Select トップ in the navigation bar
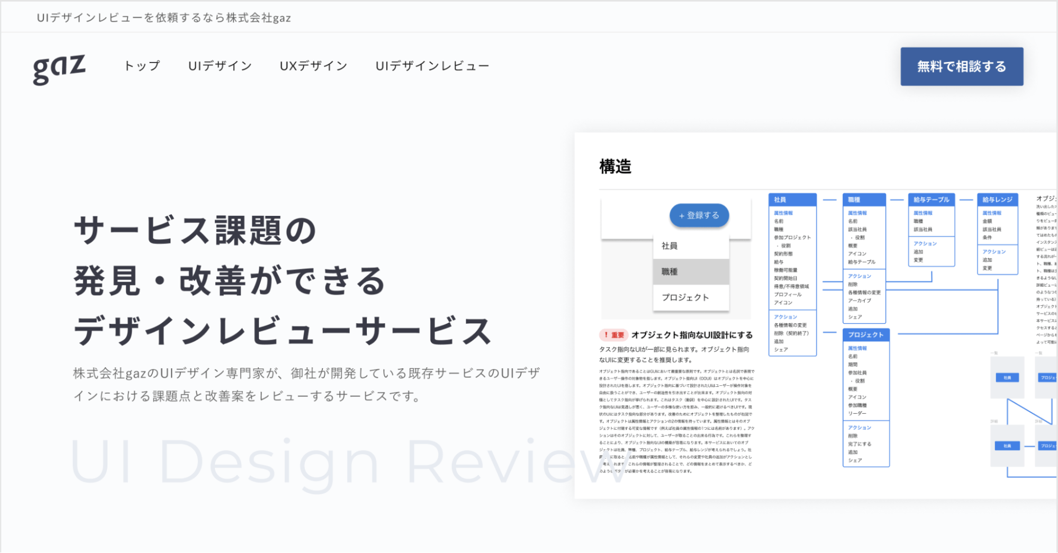Screen dimensions: 1058x553 (141, 66)
